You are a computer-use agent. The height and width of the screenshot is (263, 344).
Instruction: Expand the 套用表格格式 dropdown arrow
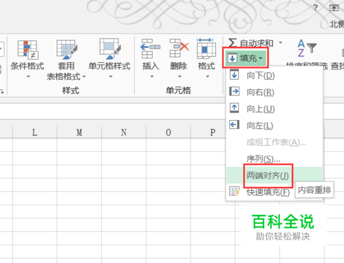84,76
